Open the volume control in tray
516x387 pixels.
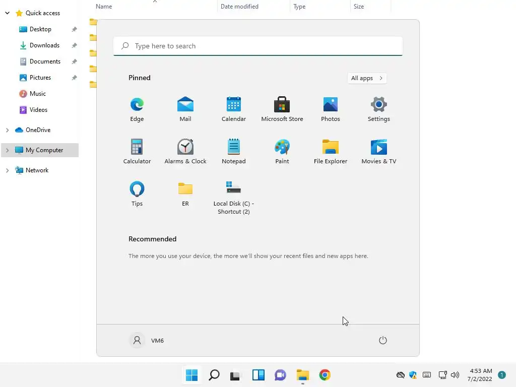pyautogui.click(x=455, y=375)
